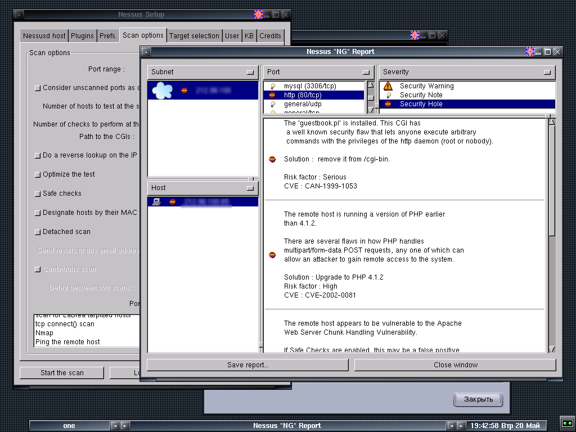Open the KB tab
576x432 pixels.
[249, 36]
